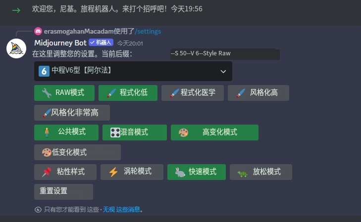Viewport: 361px width, 222px height.
Task: Open the 中程V6型【阿尔法】 version dropdown
Action: [x=133, y=71]
